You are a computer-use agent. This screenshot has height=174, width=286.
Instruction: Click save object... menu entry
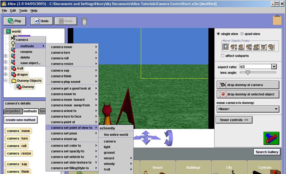(x=30, y=63)
